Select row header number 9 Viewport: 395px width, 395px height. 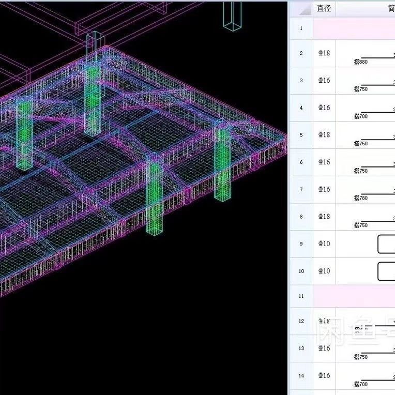click(x=301, y=244)
